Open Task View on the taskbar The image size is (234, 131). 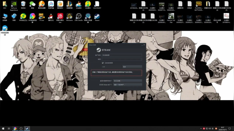point(9,128)
